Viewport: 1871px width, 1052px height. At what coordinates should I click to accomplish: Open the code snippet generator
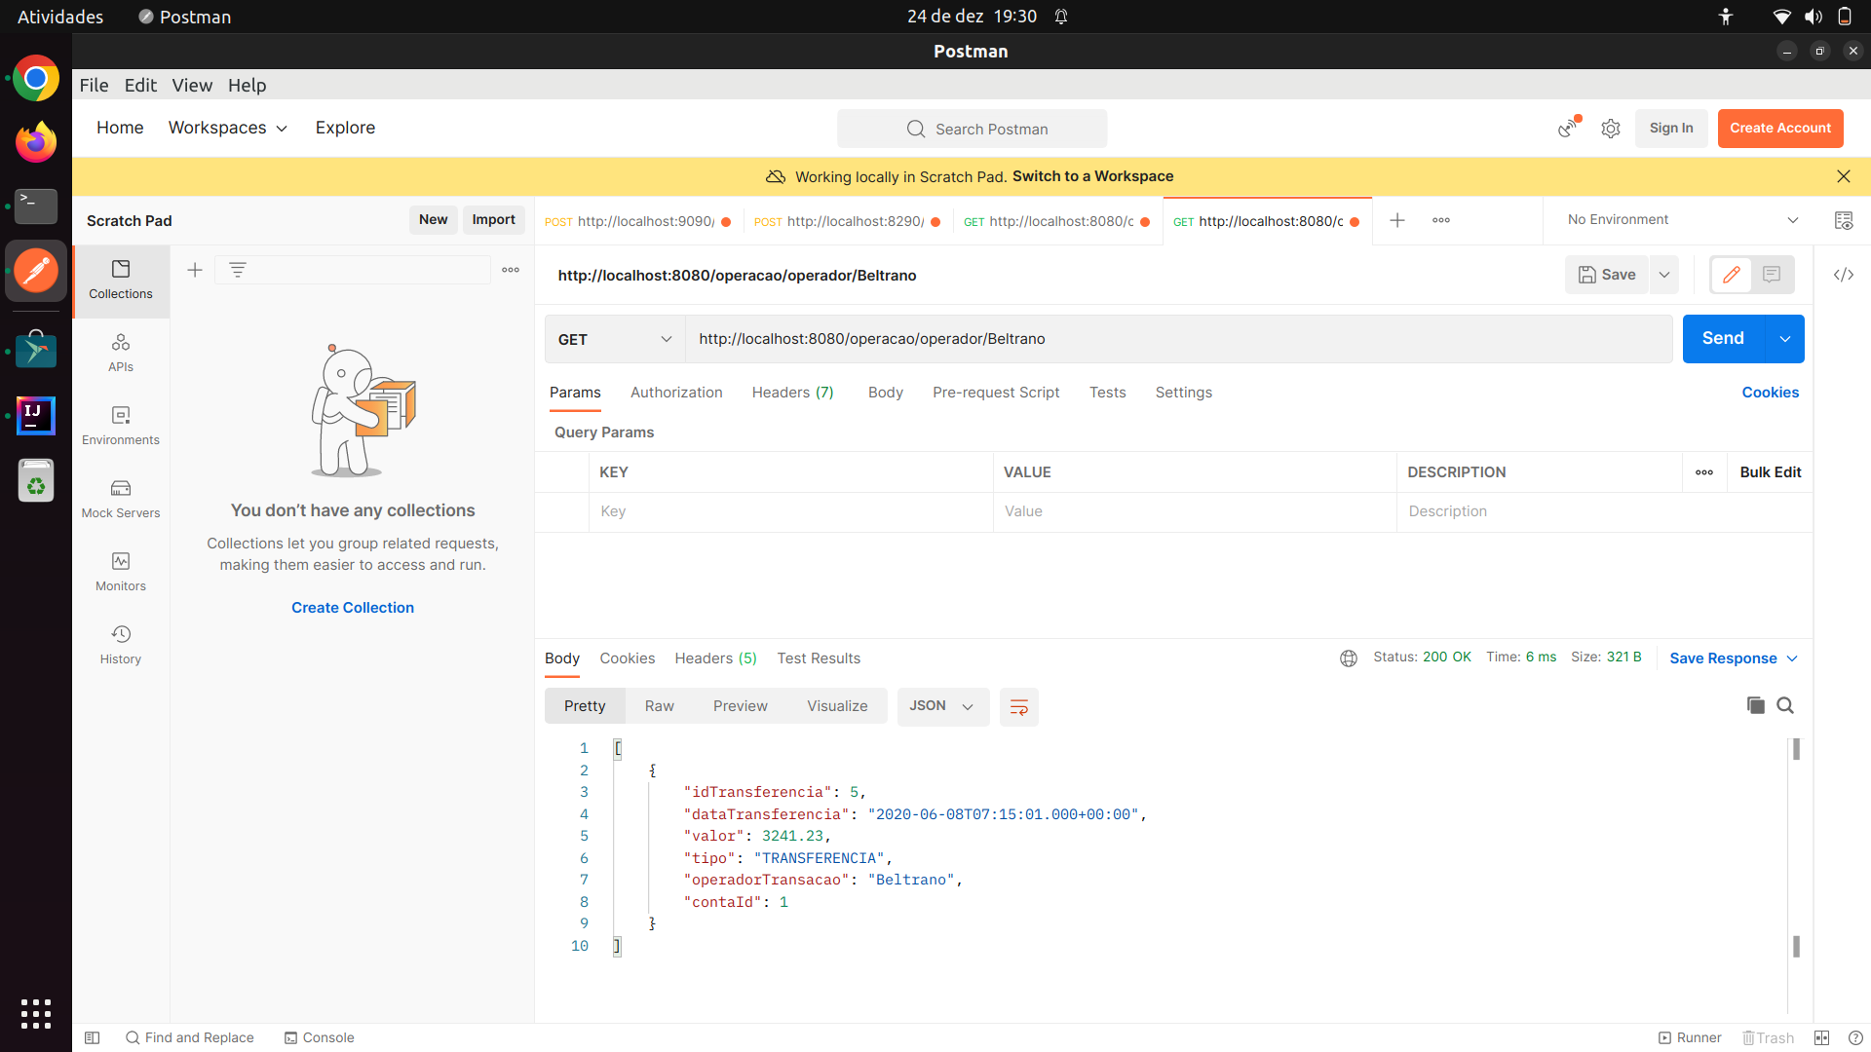point(1844,275)
